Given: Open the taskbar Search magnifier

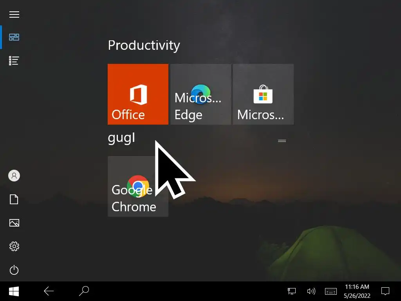Looking at the screenshot, I should (84, 291).
